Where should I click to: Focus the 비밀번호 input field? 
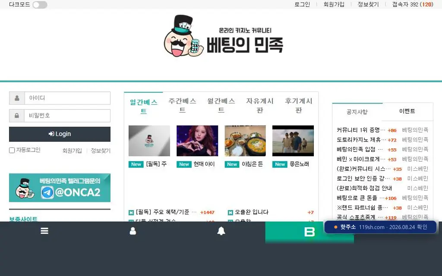[x=67, y=116]
